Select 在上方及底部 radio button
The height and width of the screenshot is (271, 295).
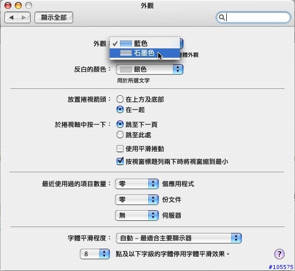[x=120, y=99]
